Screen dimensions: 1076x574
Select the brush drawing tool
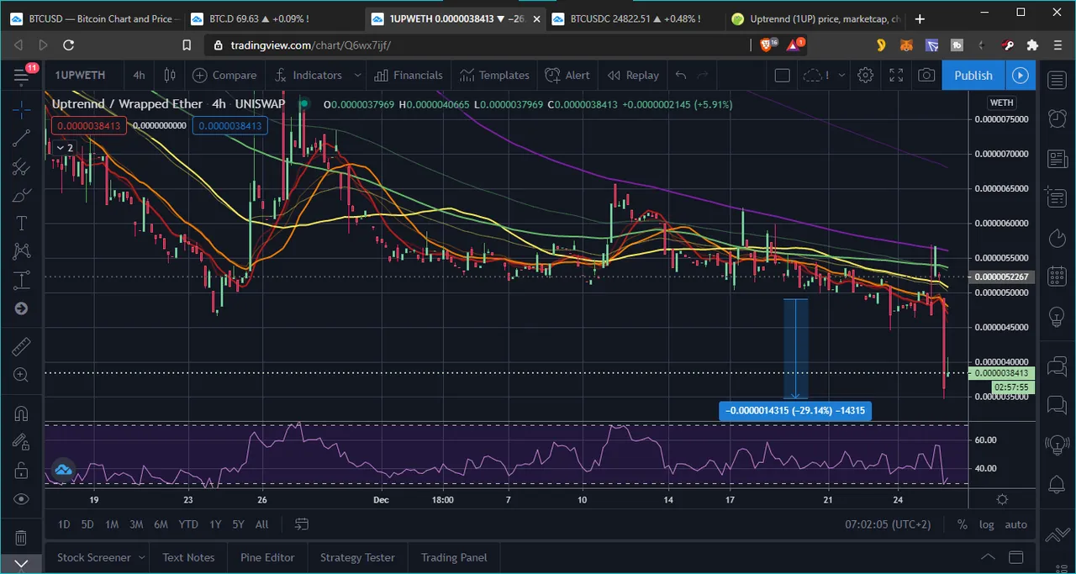(x=22, y=196)
